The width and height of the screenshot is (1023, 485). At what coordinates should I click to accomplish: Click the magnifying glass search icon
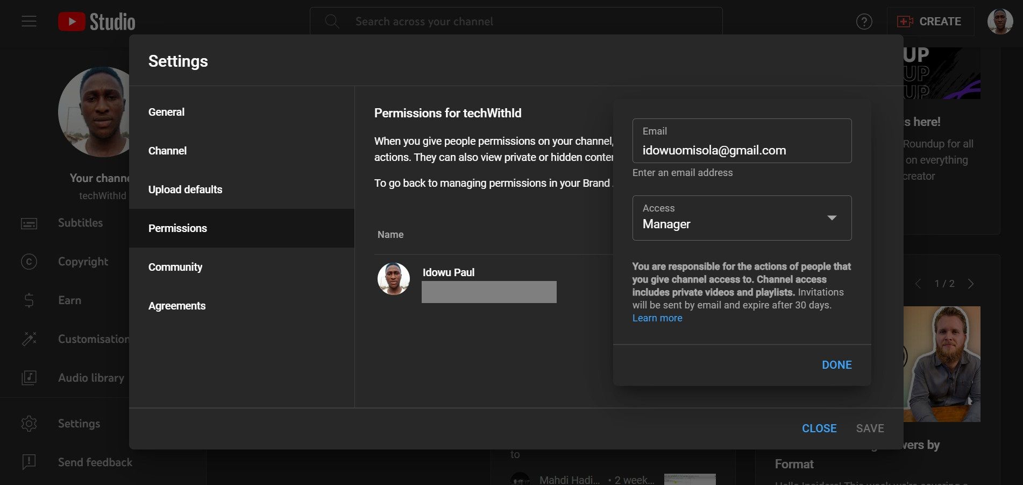click(331, 21)
